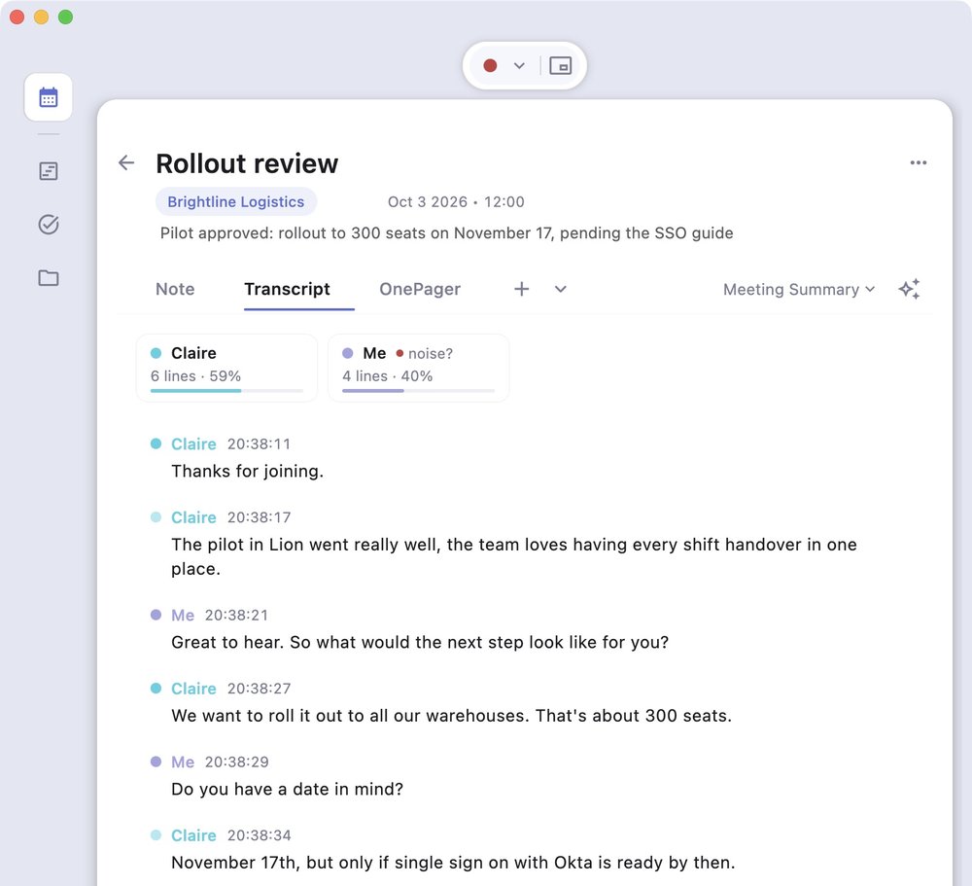Select the Transcript tab
The height and width of the screenshot is (886, 972).
[287, 289]
